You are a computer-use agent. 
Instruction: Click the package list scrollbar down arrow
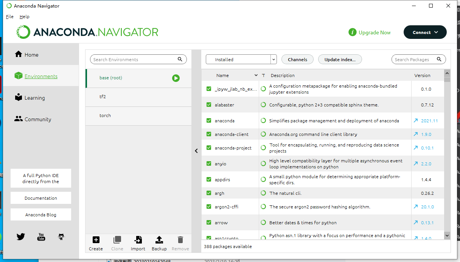(x=447, y=235)
